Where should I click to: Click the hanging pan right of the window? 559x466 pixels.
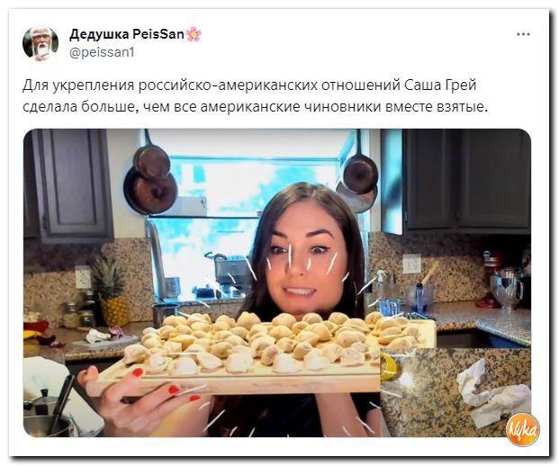coord(358,175)
